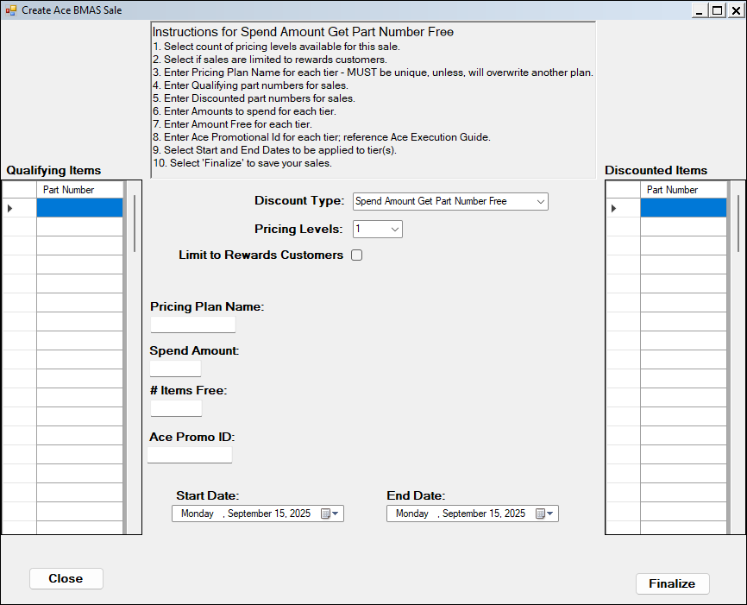The width and height of the screenshot is (747, 605).
Task: Select the Ace Promo ID text box
Action: 190,455
